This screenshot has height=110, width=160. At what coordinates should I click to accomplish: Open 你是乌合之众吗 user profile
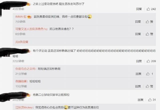(25, 69)
